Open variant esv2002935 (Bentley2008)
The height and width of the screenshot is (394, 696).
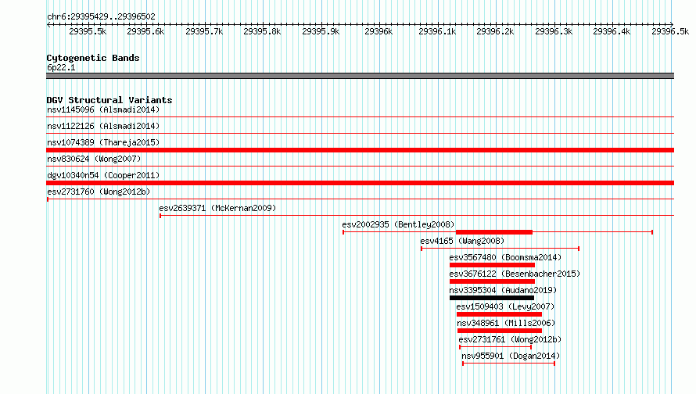coord(398,224)
